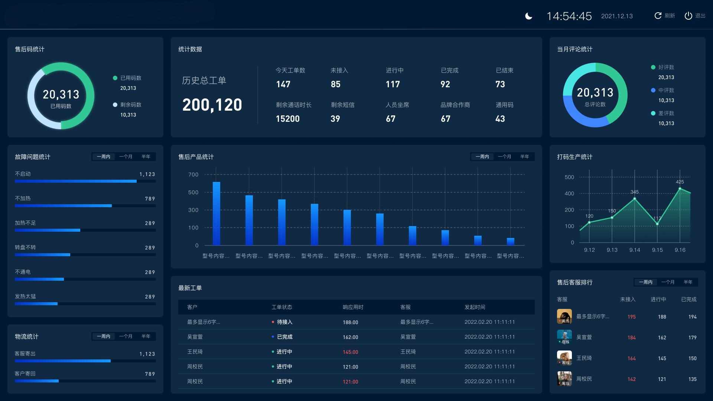Select 一周内 tab in 售后产品统计
Viewport: 713px width, 401px height.
coord(482,157)
